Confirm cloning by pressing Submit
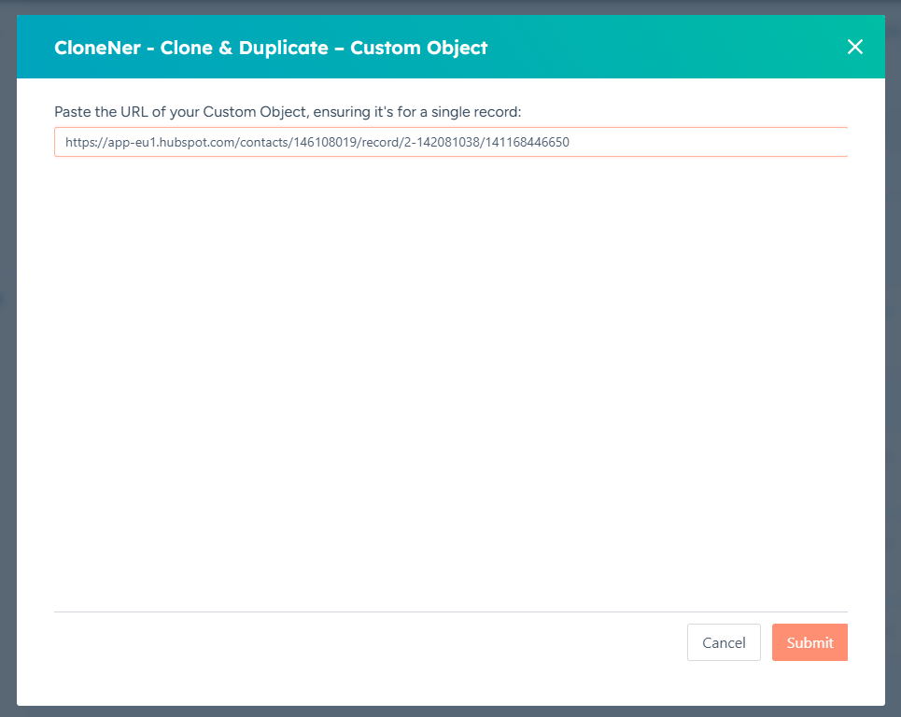The image size is (901, 717). (x=809, y=642)
